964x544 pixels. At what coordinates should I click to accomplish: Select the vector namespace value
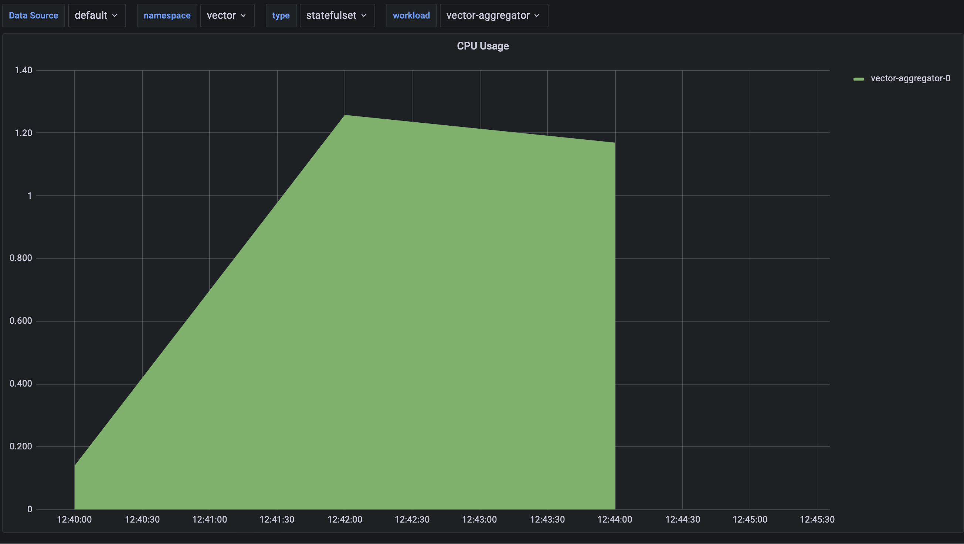[221, 16]
